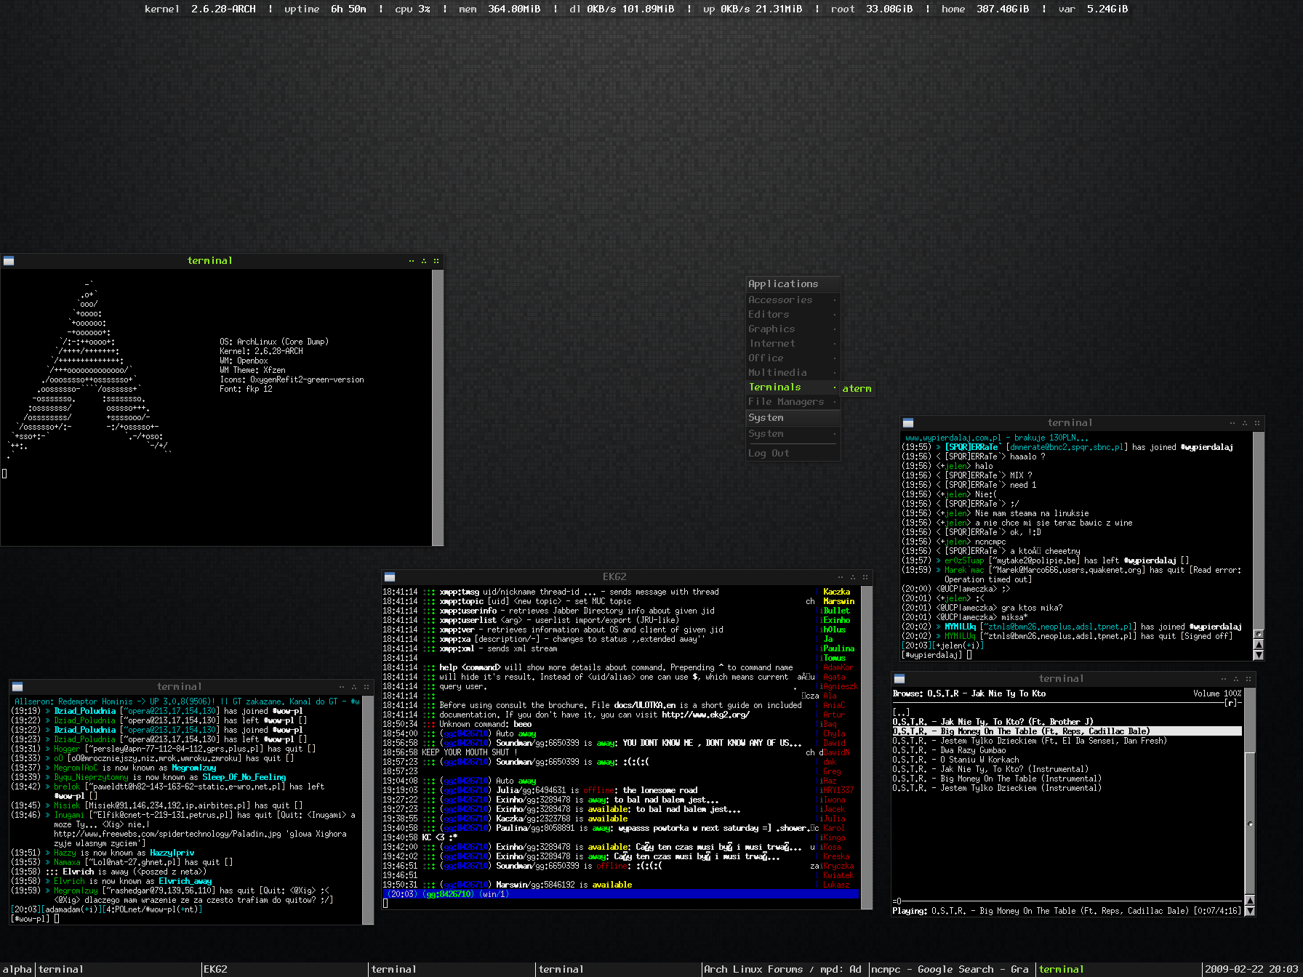Choose Log Out in the root menu
This screenshot has width=1303, height=977.
pos(793,454)
